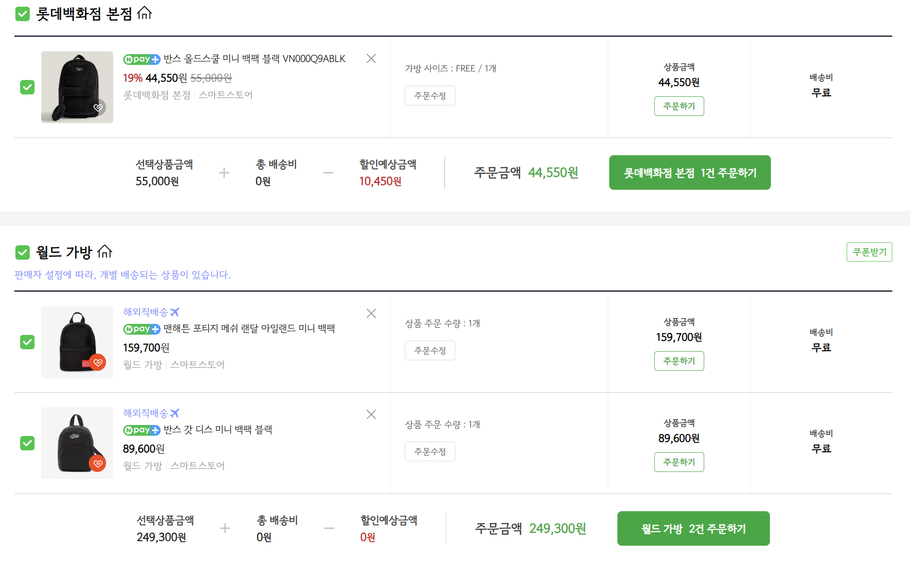Deselect 맨해튼 포티지 백팩 item checkbox
The height and width of the screenshot is (562, 910).
[27, 342]
